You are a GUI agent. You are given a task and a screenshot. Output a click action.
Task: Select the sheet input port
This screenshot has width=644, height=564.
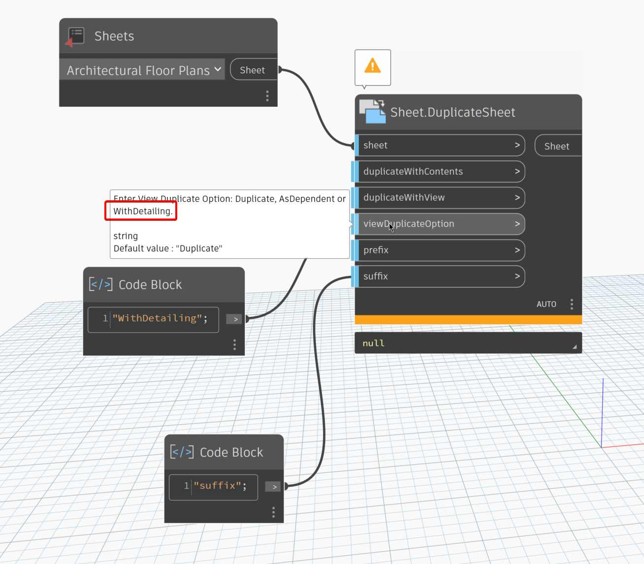coord(440,145)
